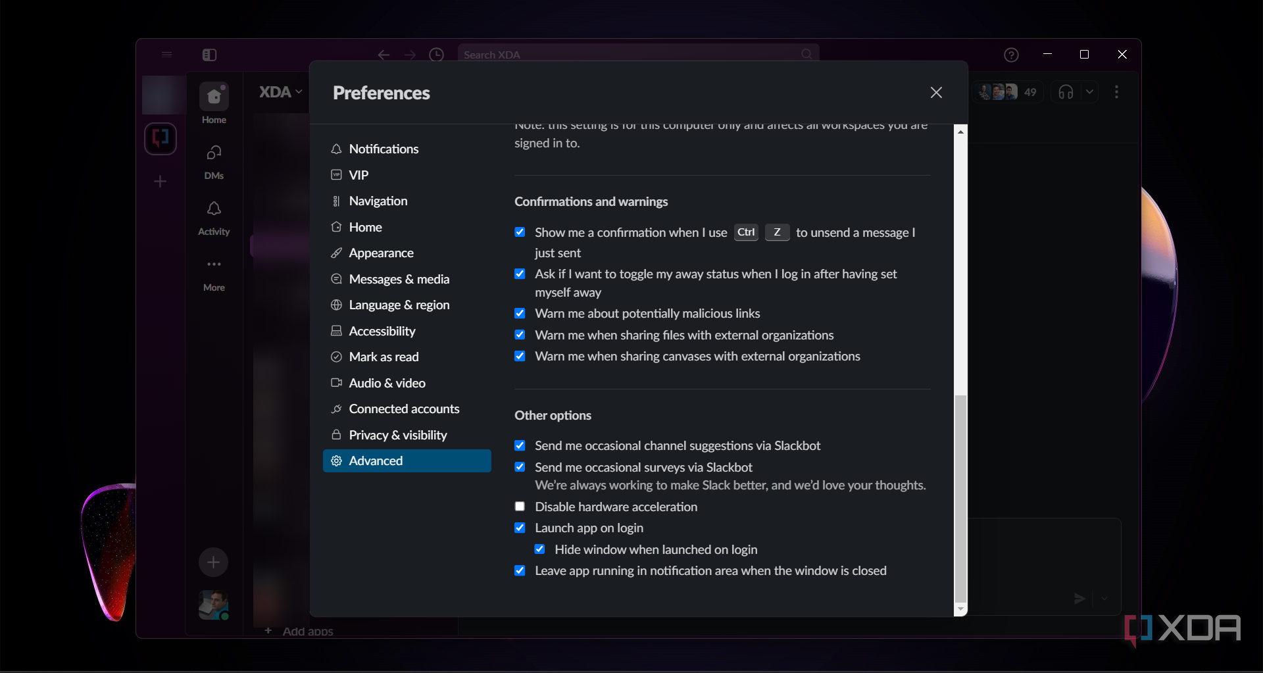Open the Home preferences section
Screen dimensions: 1263x673
(x=407, y=227)
